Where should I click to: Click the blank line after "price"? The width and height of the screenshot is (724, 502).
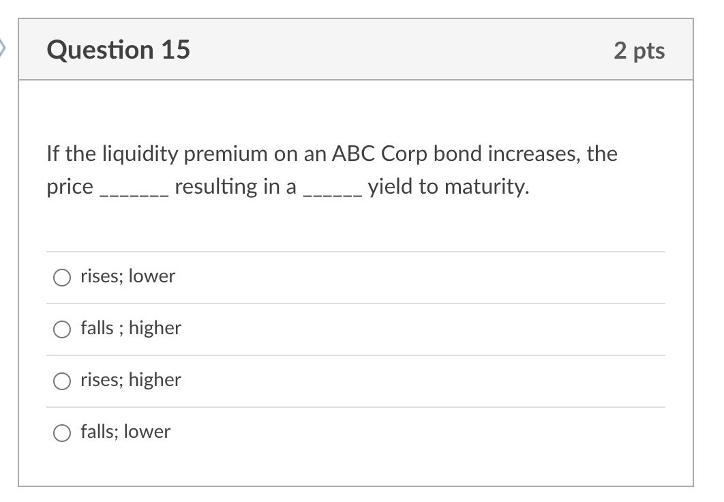[x=133, y=190]
